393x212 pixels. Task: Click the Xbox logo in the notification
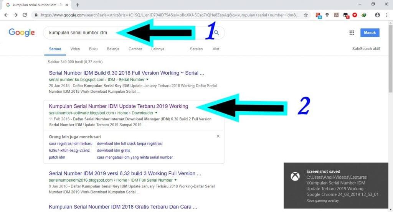pyautogui.click(x=295, y=176)
